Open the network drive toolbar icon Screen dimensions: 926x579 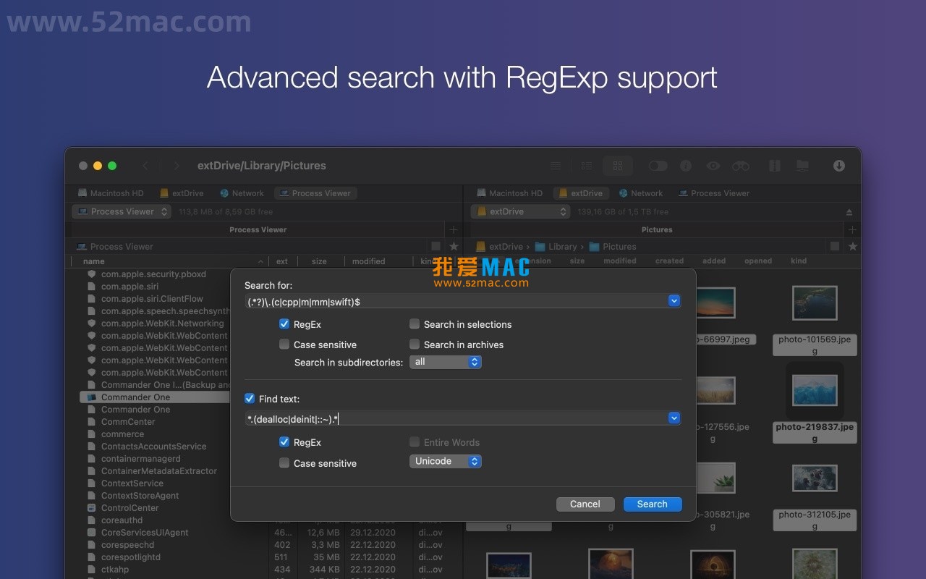(802, 166)
